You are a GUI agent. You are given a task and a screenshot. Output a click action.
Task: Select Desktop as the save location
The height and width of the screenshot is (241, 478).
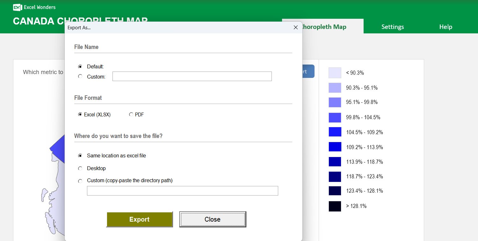click(80, 168)
